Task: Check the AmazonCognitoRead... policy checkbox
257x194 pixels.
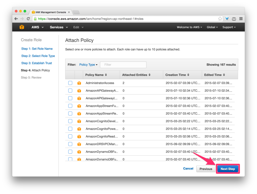Action: click(x=70, y=136)
